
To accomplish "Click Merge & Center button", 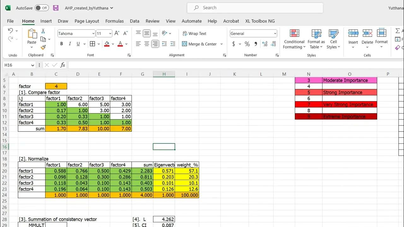I will click(x=199, y=44).
